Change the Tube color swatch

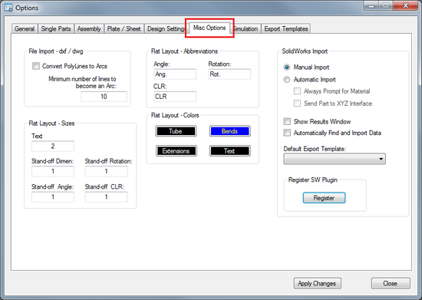(176, 131)
